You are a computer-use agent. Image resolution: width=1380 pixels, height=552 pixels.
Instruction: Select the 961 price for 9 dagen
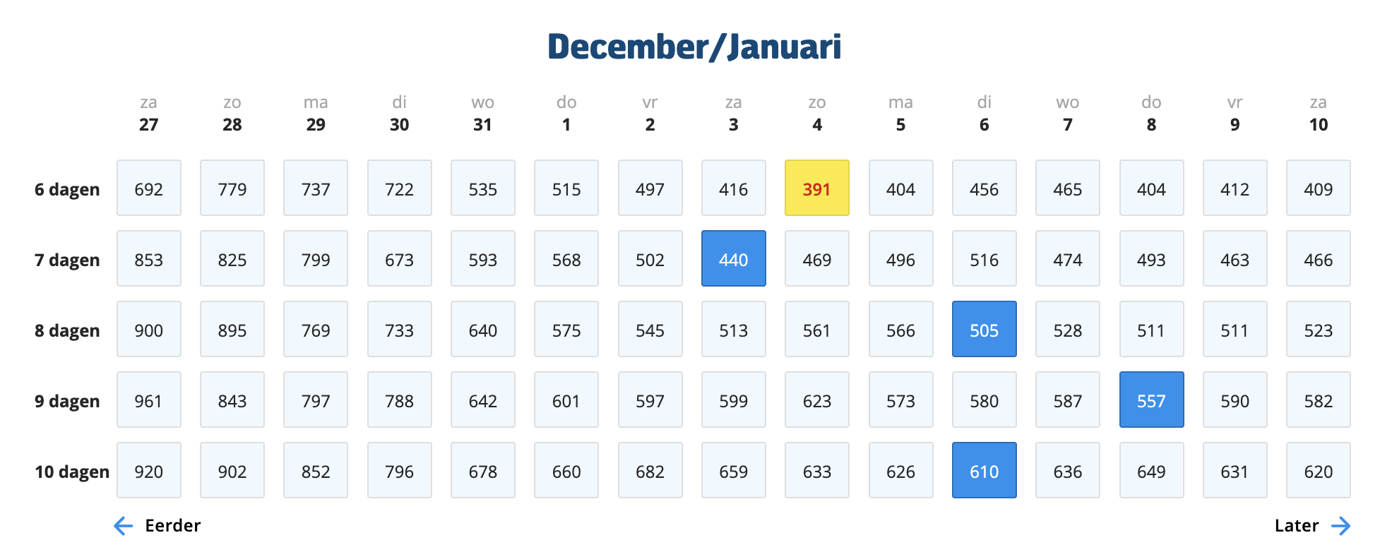coord(148,400)
